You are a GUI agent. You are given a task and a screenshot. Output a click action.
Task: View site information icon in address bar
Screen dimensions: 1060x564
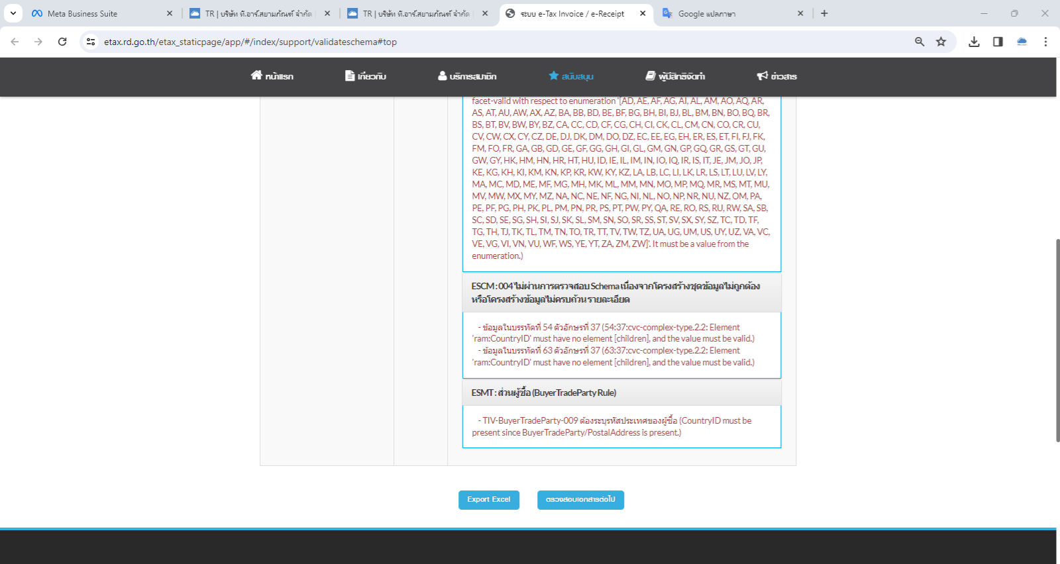tap(91, 42)
